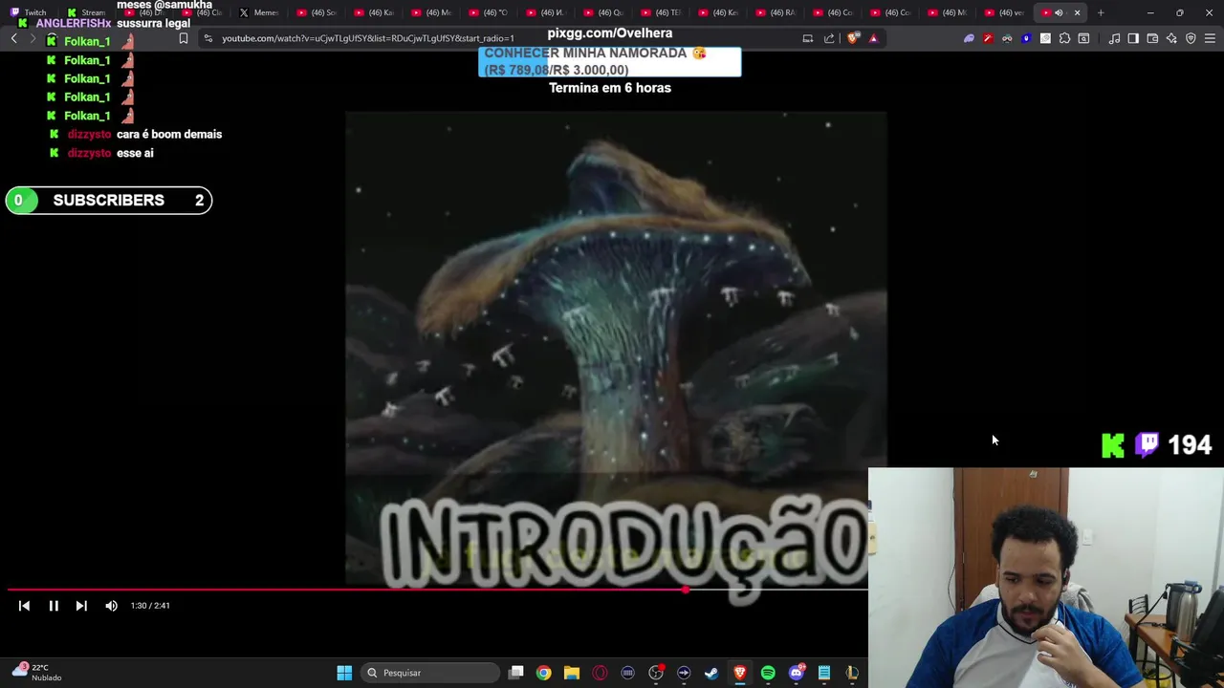Click the video time 1:30 / 2:41
This screenshot has width=1224, height=688.
tap(150, 606)
